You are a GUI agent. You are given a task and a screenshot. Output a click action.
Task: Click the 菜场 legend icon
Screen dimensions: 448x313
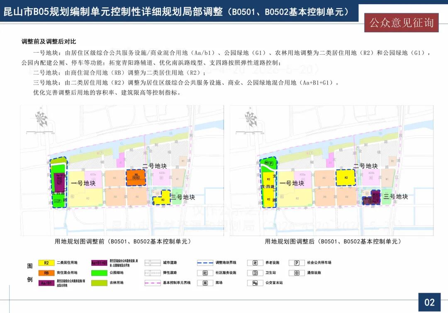click(x=205, y=283)
